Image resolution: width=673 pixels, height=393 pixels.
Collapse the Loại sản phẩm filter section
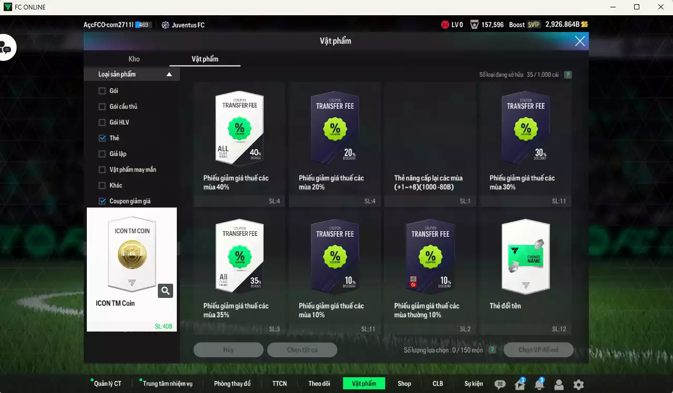pyautogui.click(x=169, y=75)
